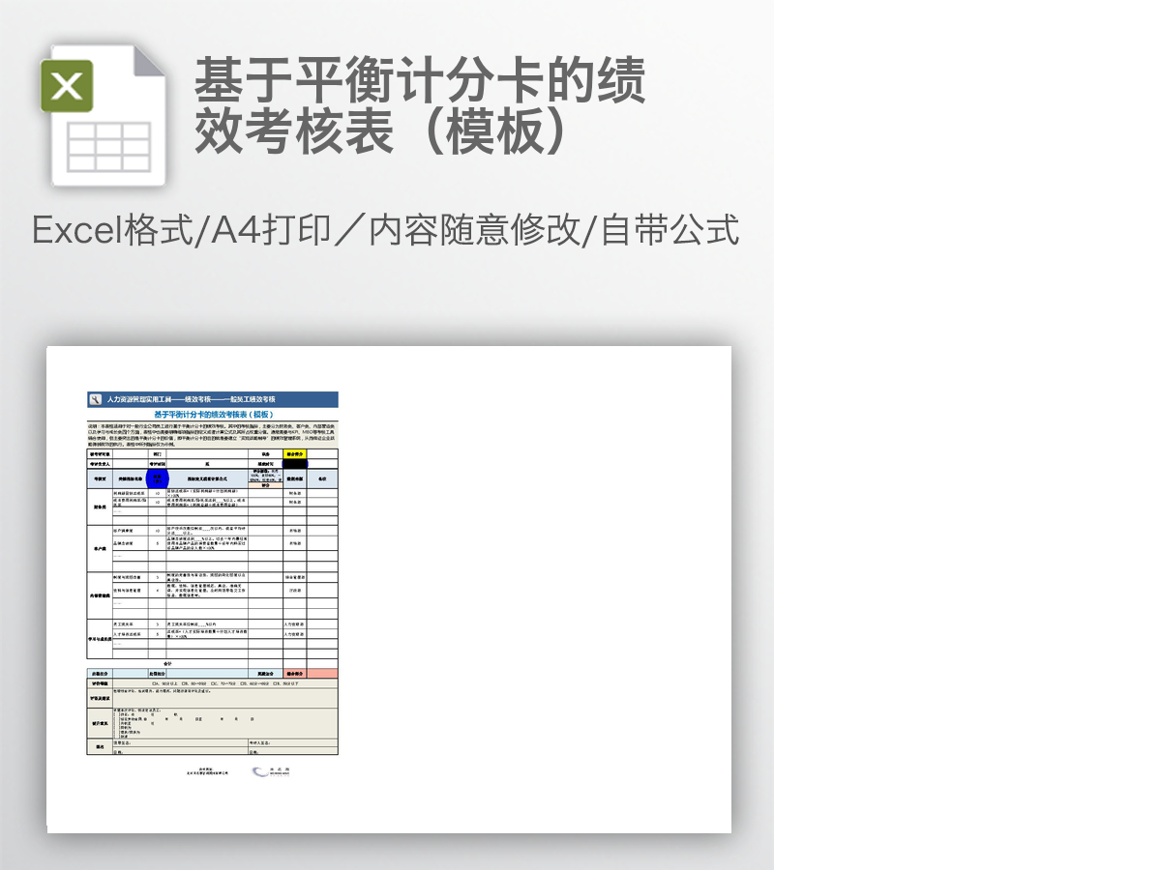The height and width of the screenshot is (870, 1161).
Task: Select the black filled cell under yellow cell
Action: [x=296, y=464]
